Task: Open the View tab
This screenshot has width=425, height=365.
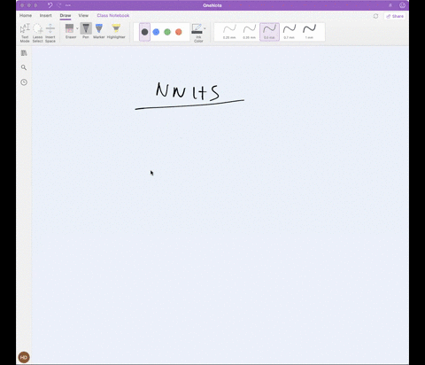Action: (83, 15)
